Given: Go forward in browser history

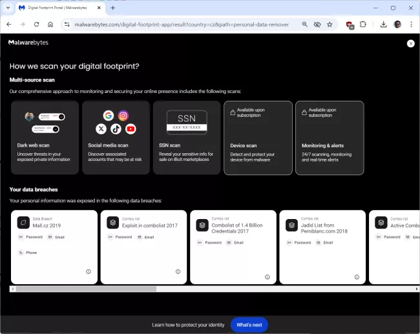Looking at the screenshot, I should click(23, 25).
